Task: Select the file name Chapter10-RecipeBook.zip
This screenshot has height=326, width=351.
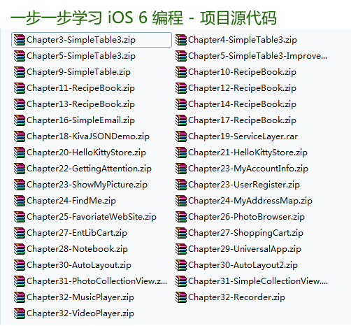Action: [x=242, y=72]
